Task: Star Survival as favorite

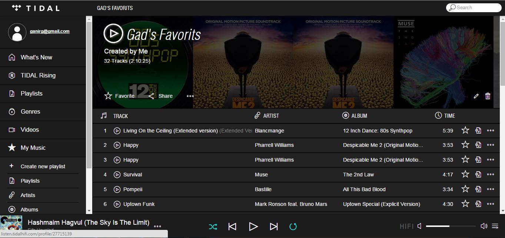Action: 465,174
